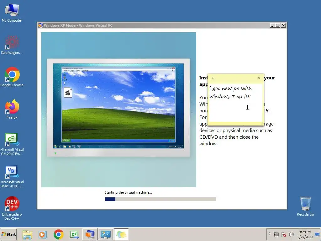The width and height of the screenshot is (321, 241).
Task: Launch the Firefox desktop shortcut
Action: [12, 109]
